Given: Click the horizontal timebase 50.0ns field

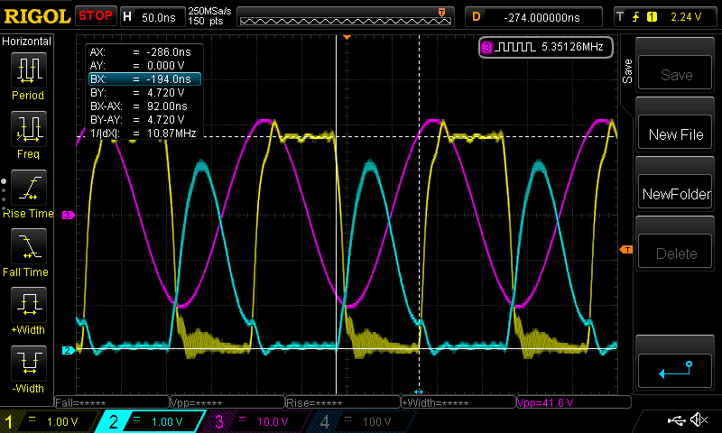Looking at the screenshot, I should point(153,17).
